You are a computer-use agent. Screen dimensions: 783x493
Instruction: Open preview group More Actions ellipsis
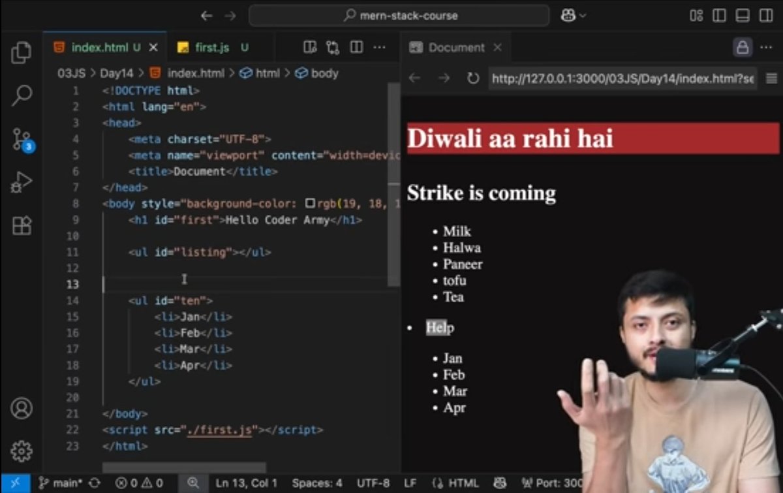coord(768,48)
